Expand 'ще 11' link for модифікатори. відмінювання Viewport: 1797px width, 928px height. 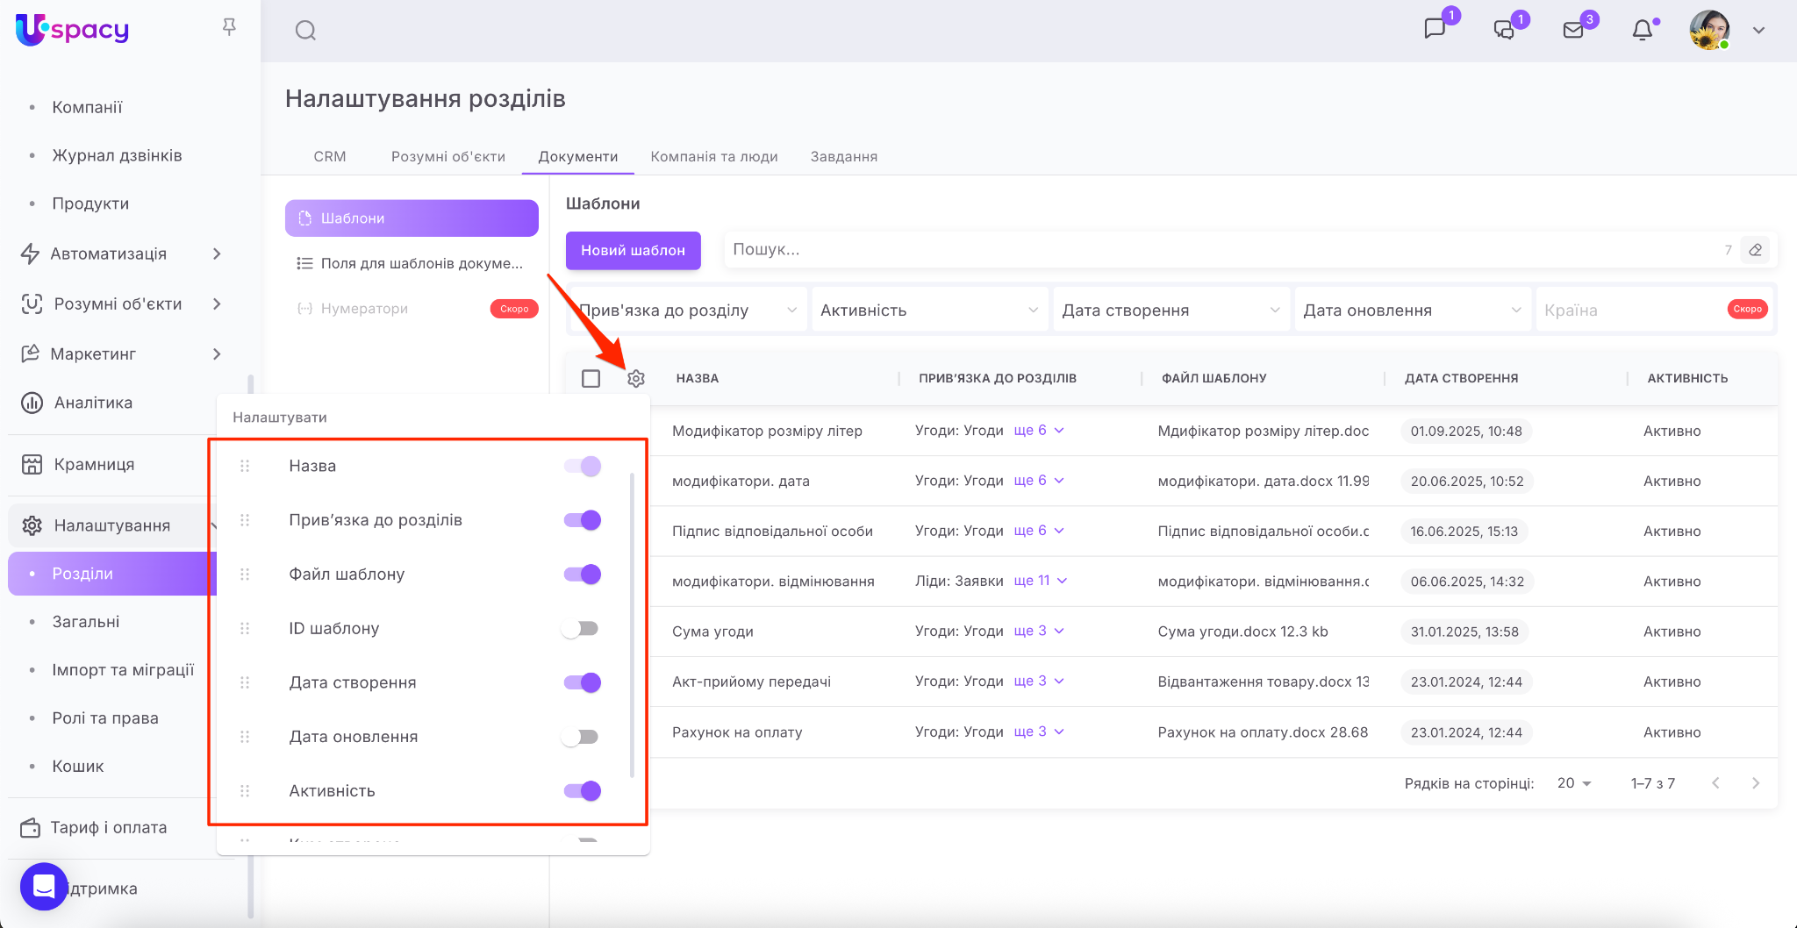[1040, 581]
